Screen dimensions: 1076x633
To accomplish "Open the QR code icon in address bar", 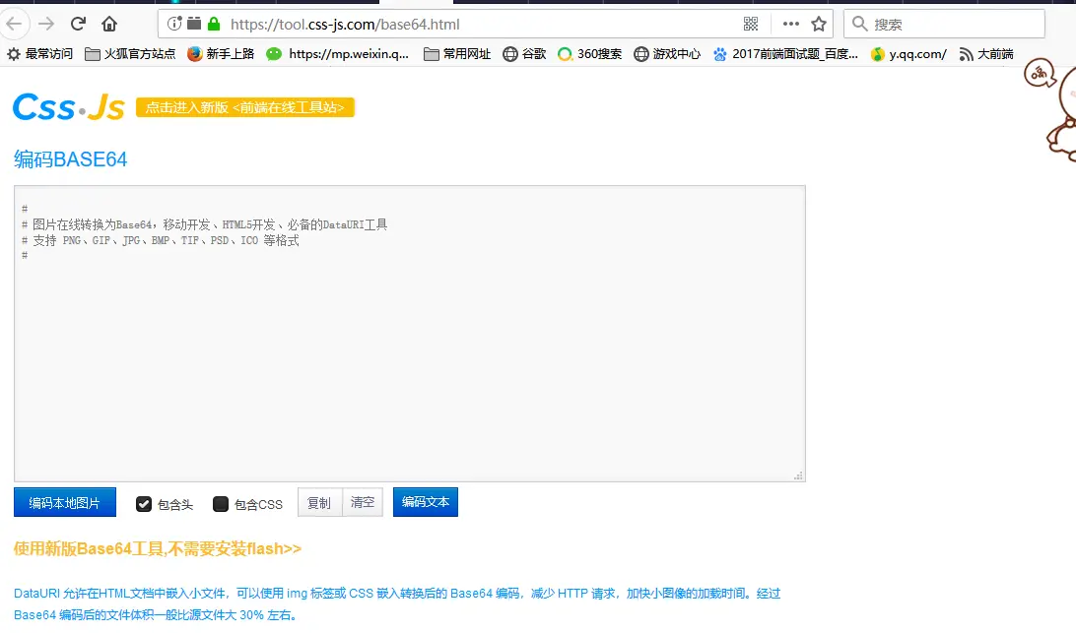I will 751,24.
